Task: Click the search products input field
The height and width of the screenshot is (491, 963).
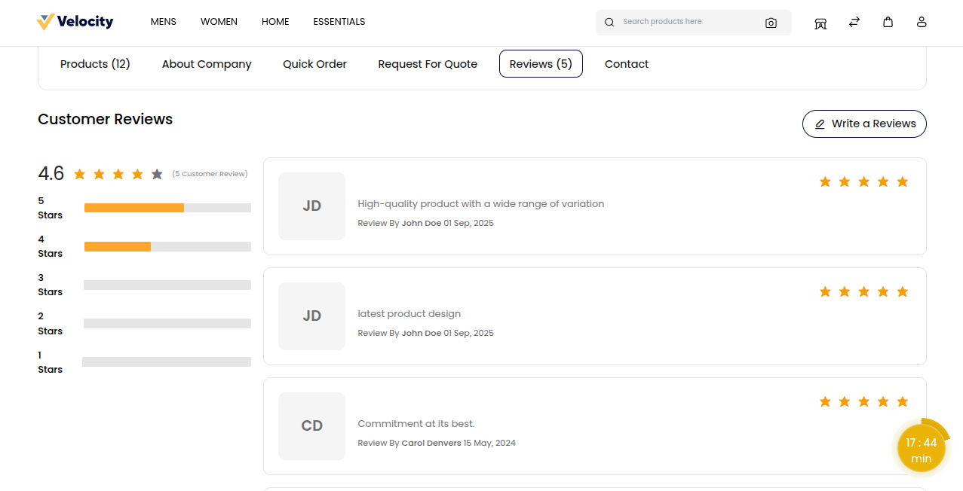Action: coord(686,22)
